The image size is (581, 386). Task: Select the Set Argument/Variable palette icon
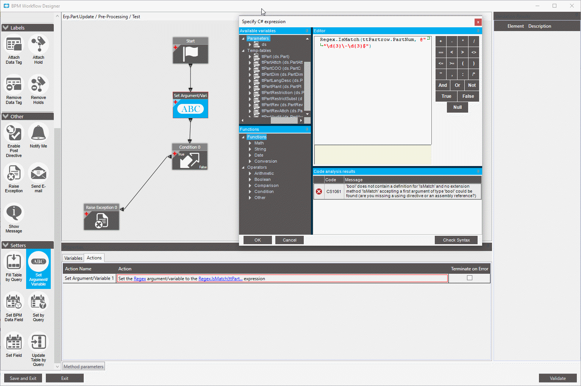38,262
